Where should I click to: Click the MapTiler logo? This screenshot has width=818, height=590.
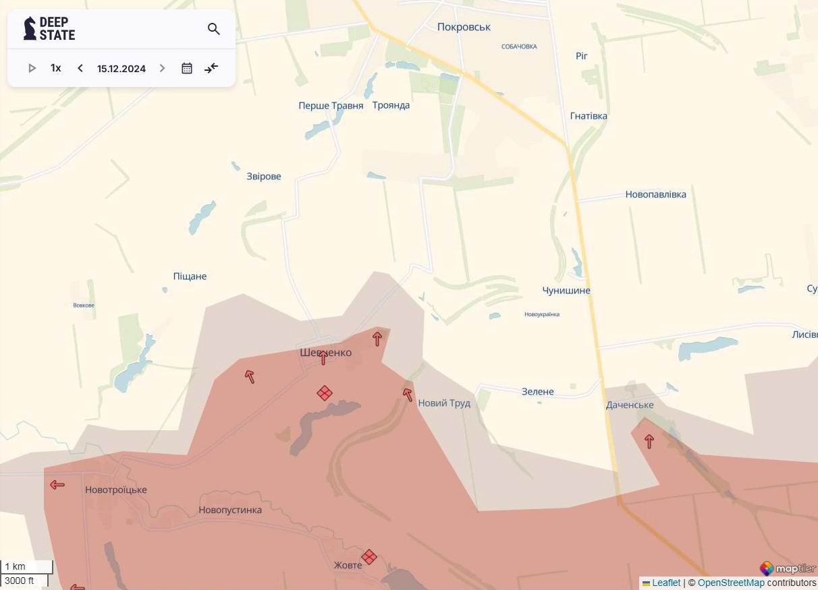[787, 568]
